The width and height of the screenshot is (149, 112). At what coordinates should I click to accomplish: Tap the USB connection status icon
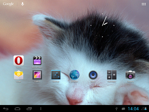pyautogui.click(x=117, y=109)
